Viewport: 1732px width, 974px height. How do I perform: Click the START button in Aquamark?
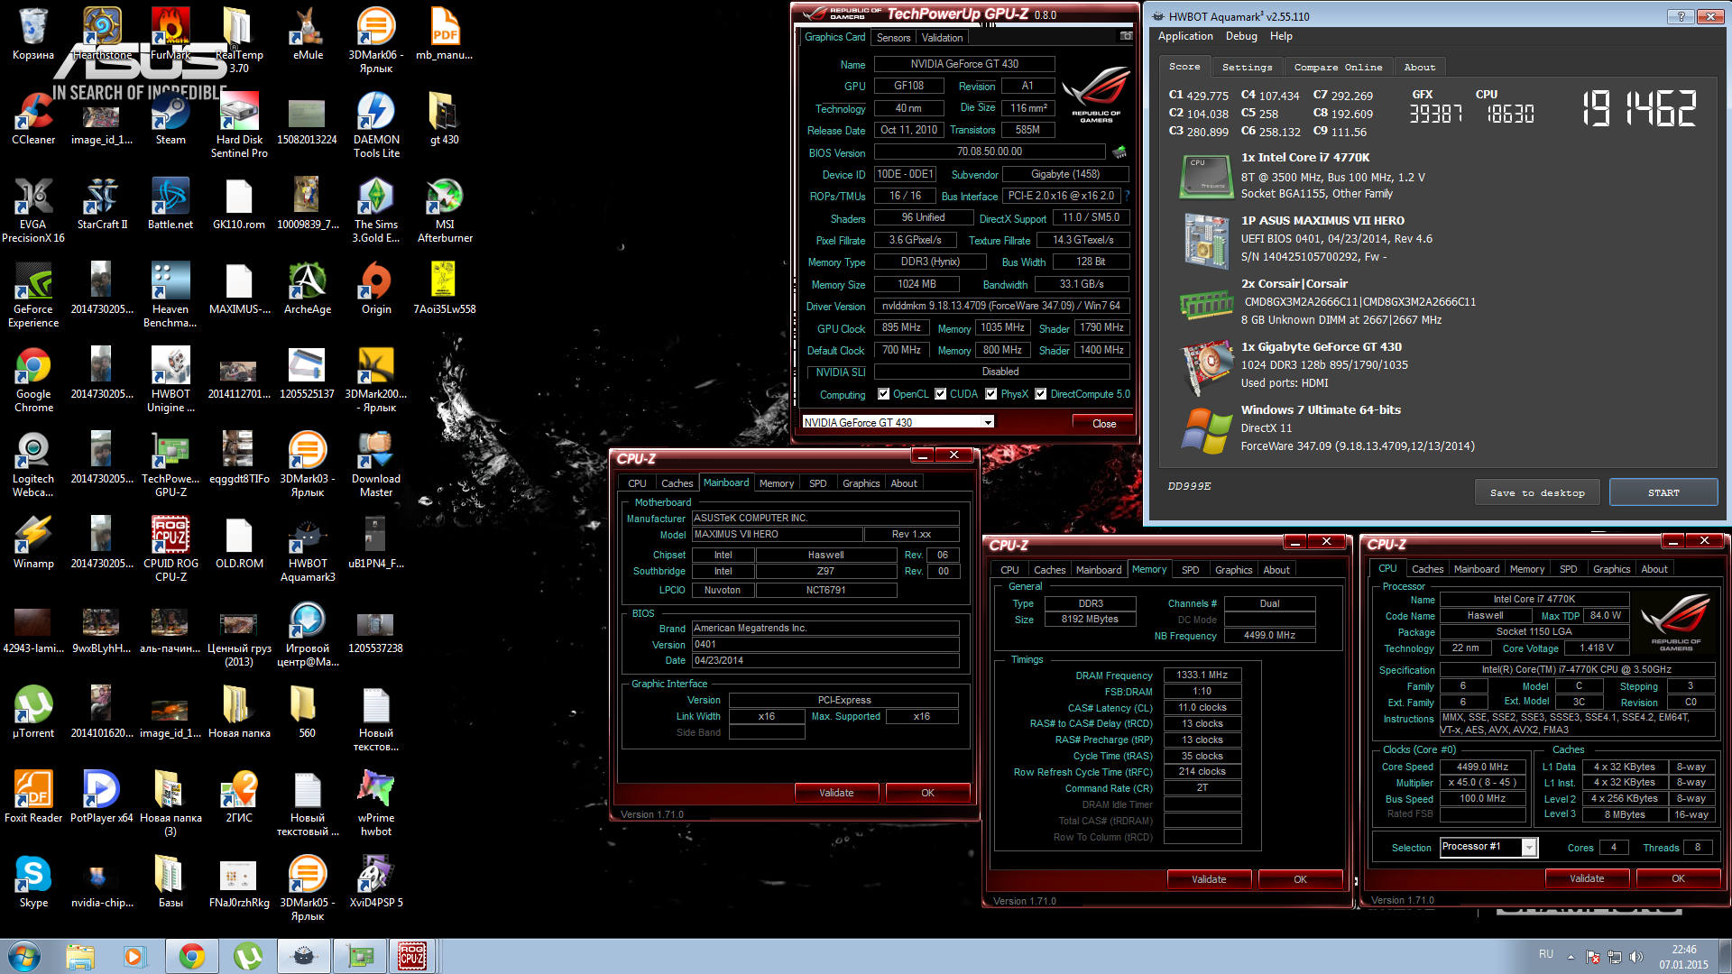pyautogui.click(x=1663, y=492)
